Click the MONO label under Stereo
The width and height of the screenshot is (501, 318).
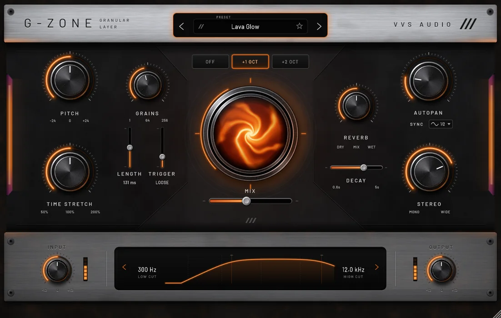point(415,212)
